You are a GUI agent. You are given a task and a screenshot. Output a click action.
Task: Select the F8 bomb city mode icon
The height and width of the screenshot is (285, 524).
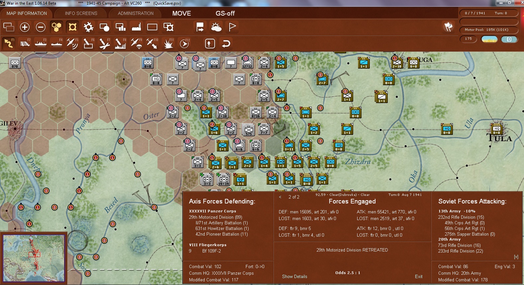click(121, 43)
